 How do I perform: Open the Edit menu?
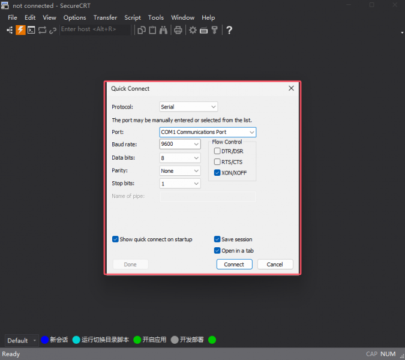coord(30,17)
